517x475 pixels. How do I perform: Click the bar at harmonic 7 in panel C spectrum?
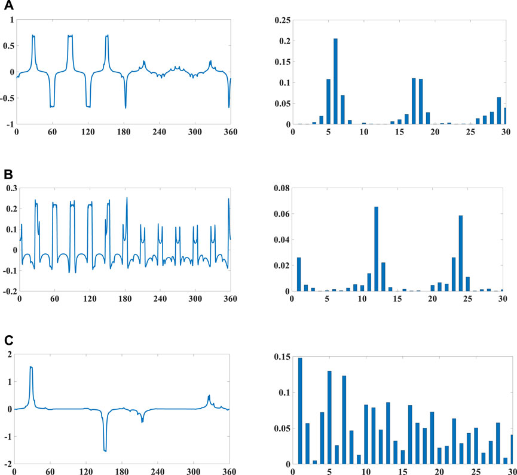(x=344, y=419)
